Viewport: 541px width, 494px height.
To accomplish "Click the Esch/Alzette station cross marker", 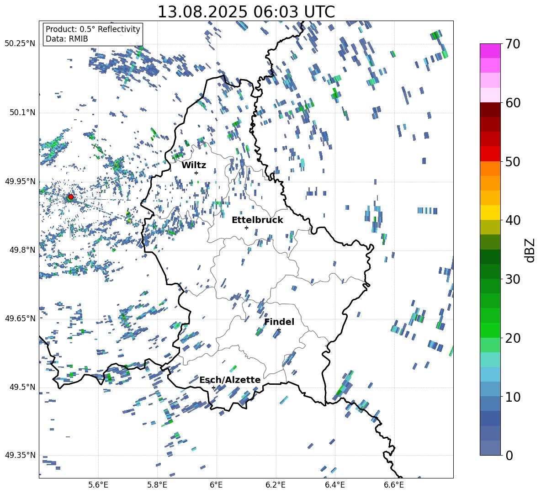I will coord(213,388).
